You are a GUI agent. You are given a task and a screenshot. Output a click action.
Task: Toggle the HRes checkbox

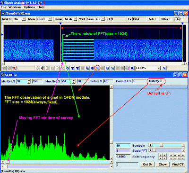(170, 19)
